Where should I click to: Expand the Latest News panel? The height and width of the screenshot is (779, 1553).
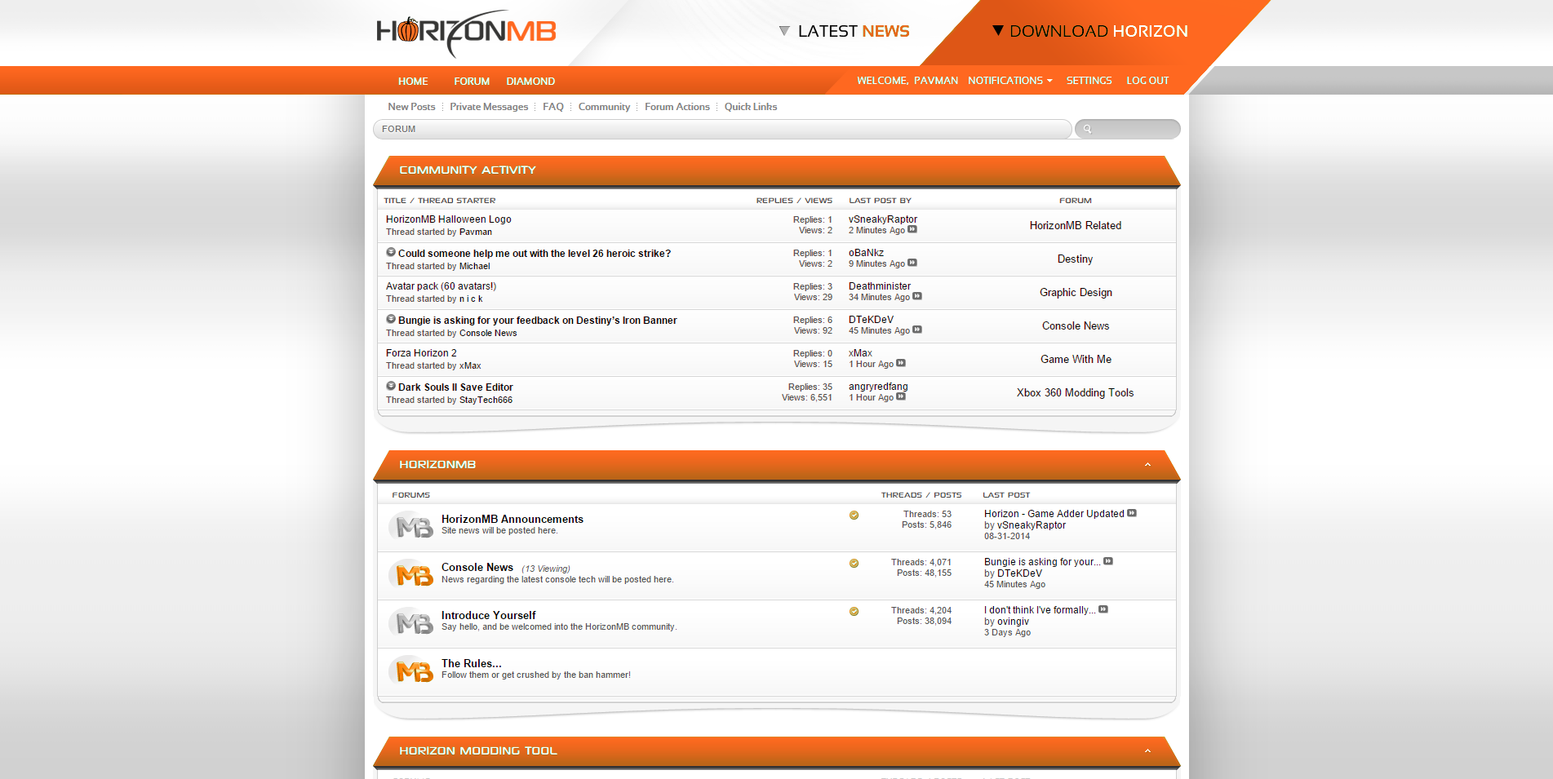pyautogui.click(x=844, y=31)
